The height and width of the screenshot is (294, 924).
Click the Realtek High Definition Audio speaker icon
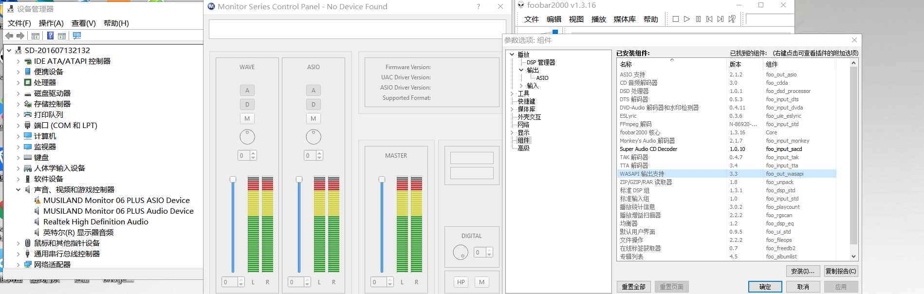[x=37, y=221]
